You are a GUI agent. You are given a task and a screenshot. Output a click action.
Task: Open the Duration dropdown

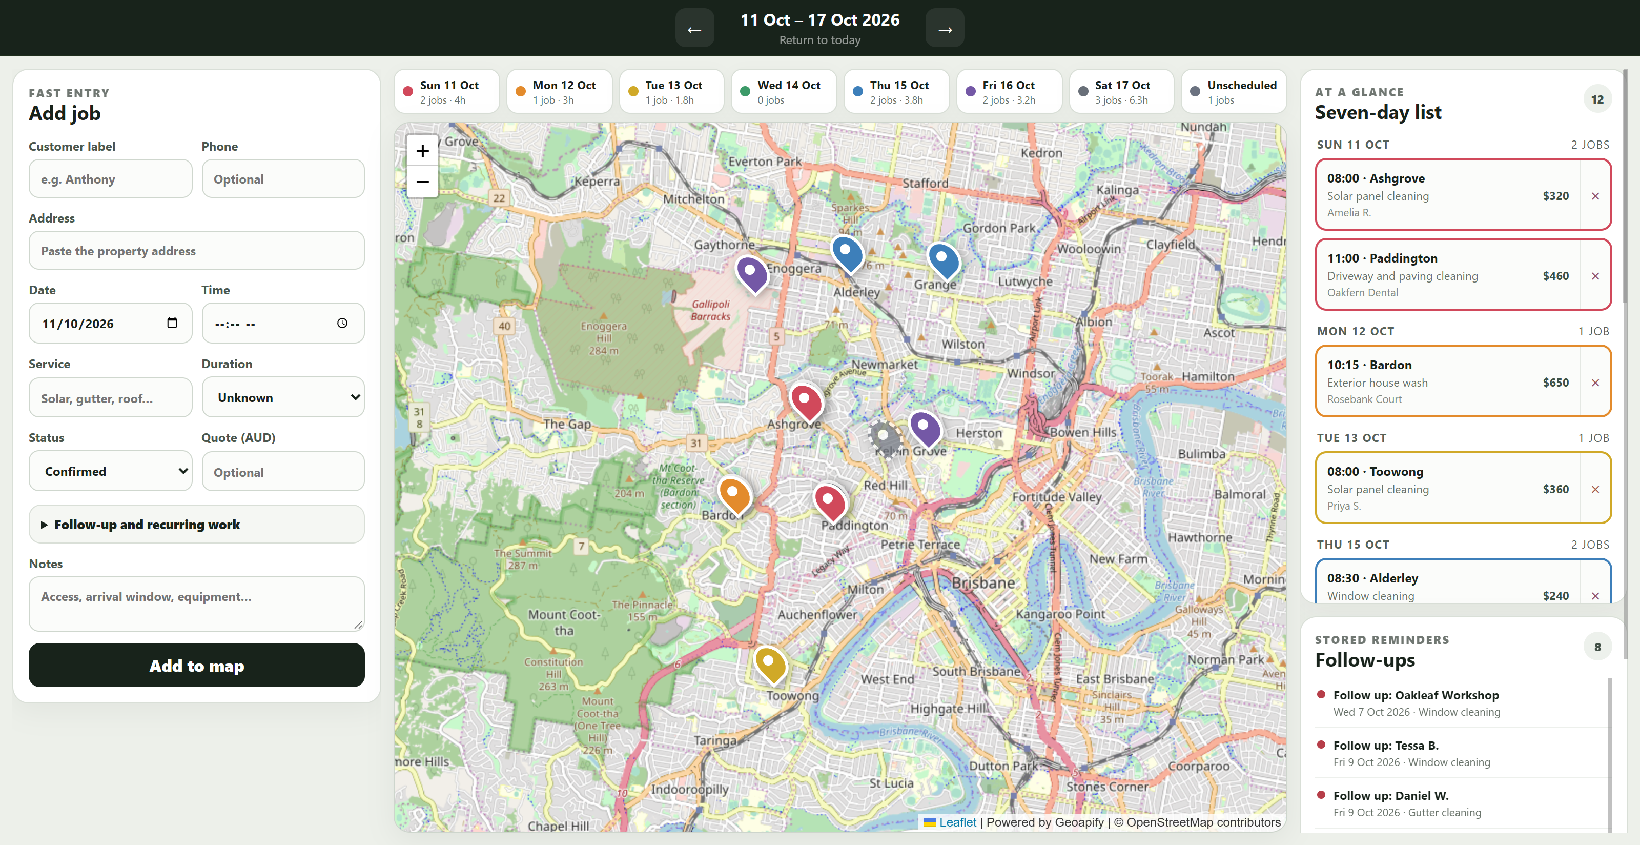coord(283,397)
